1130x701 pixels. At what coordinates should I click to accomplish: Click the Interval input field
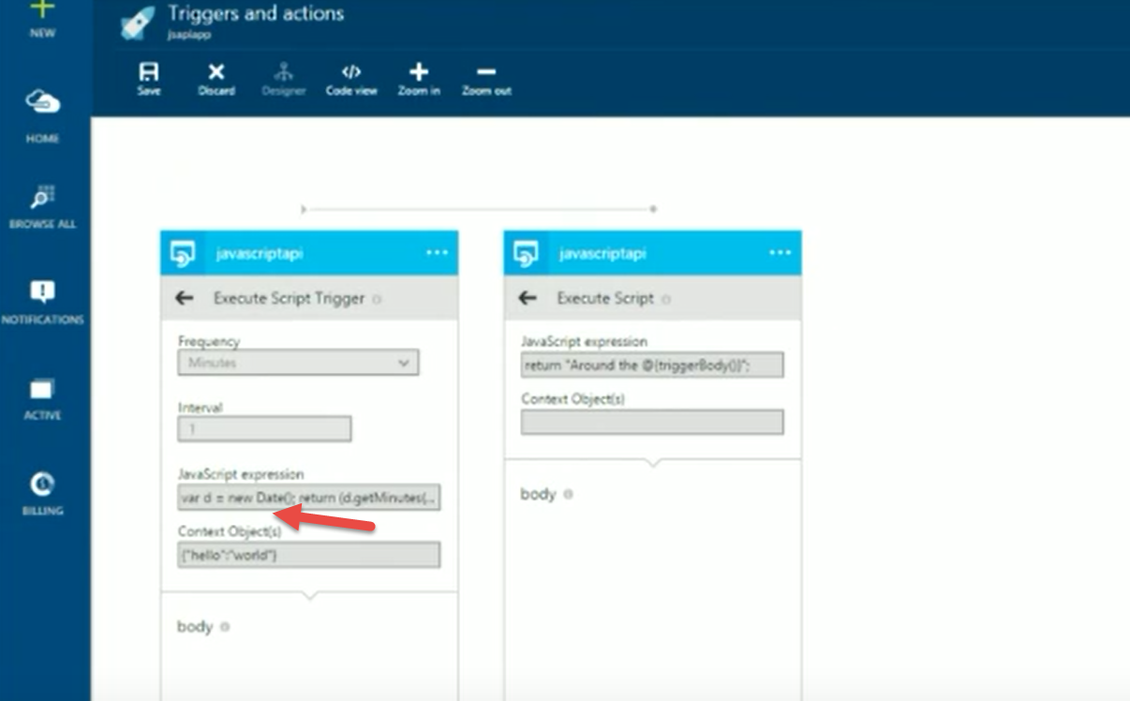pyautogui.click(x=264, y=429)
